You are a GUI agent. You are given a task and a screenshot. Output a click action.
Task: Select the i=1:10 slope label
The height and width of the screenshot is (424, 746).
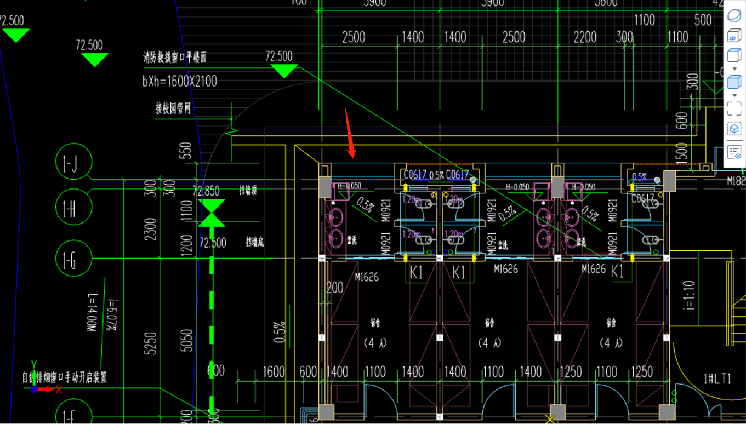(x=690, y=295)
